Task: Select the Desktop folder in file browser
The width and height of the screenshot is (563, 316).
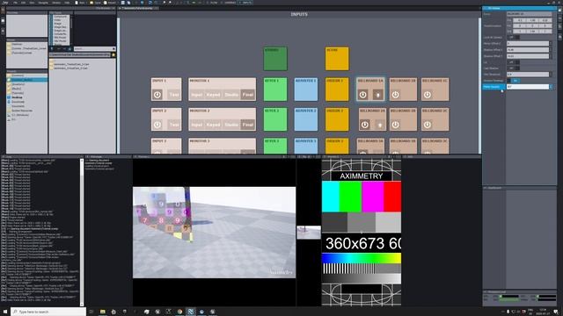Action: 17,97
